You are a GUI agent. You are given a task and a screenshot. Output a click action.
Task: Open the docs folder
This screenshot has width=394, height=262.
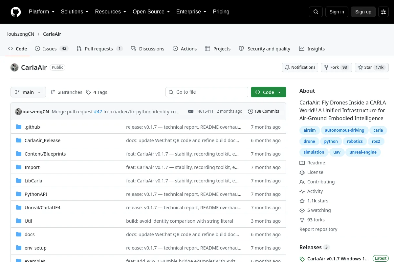click(x=30, y=234)
